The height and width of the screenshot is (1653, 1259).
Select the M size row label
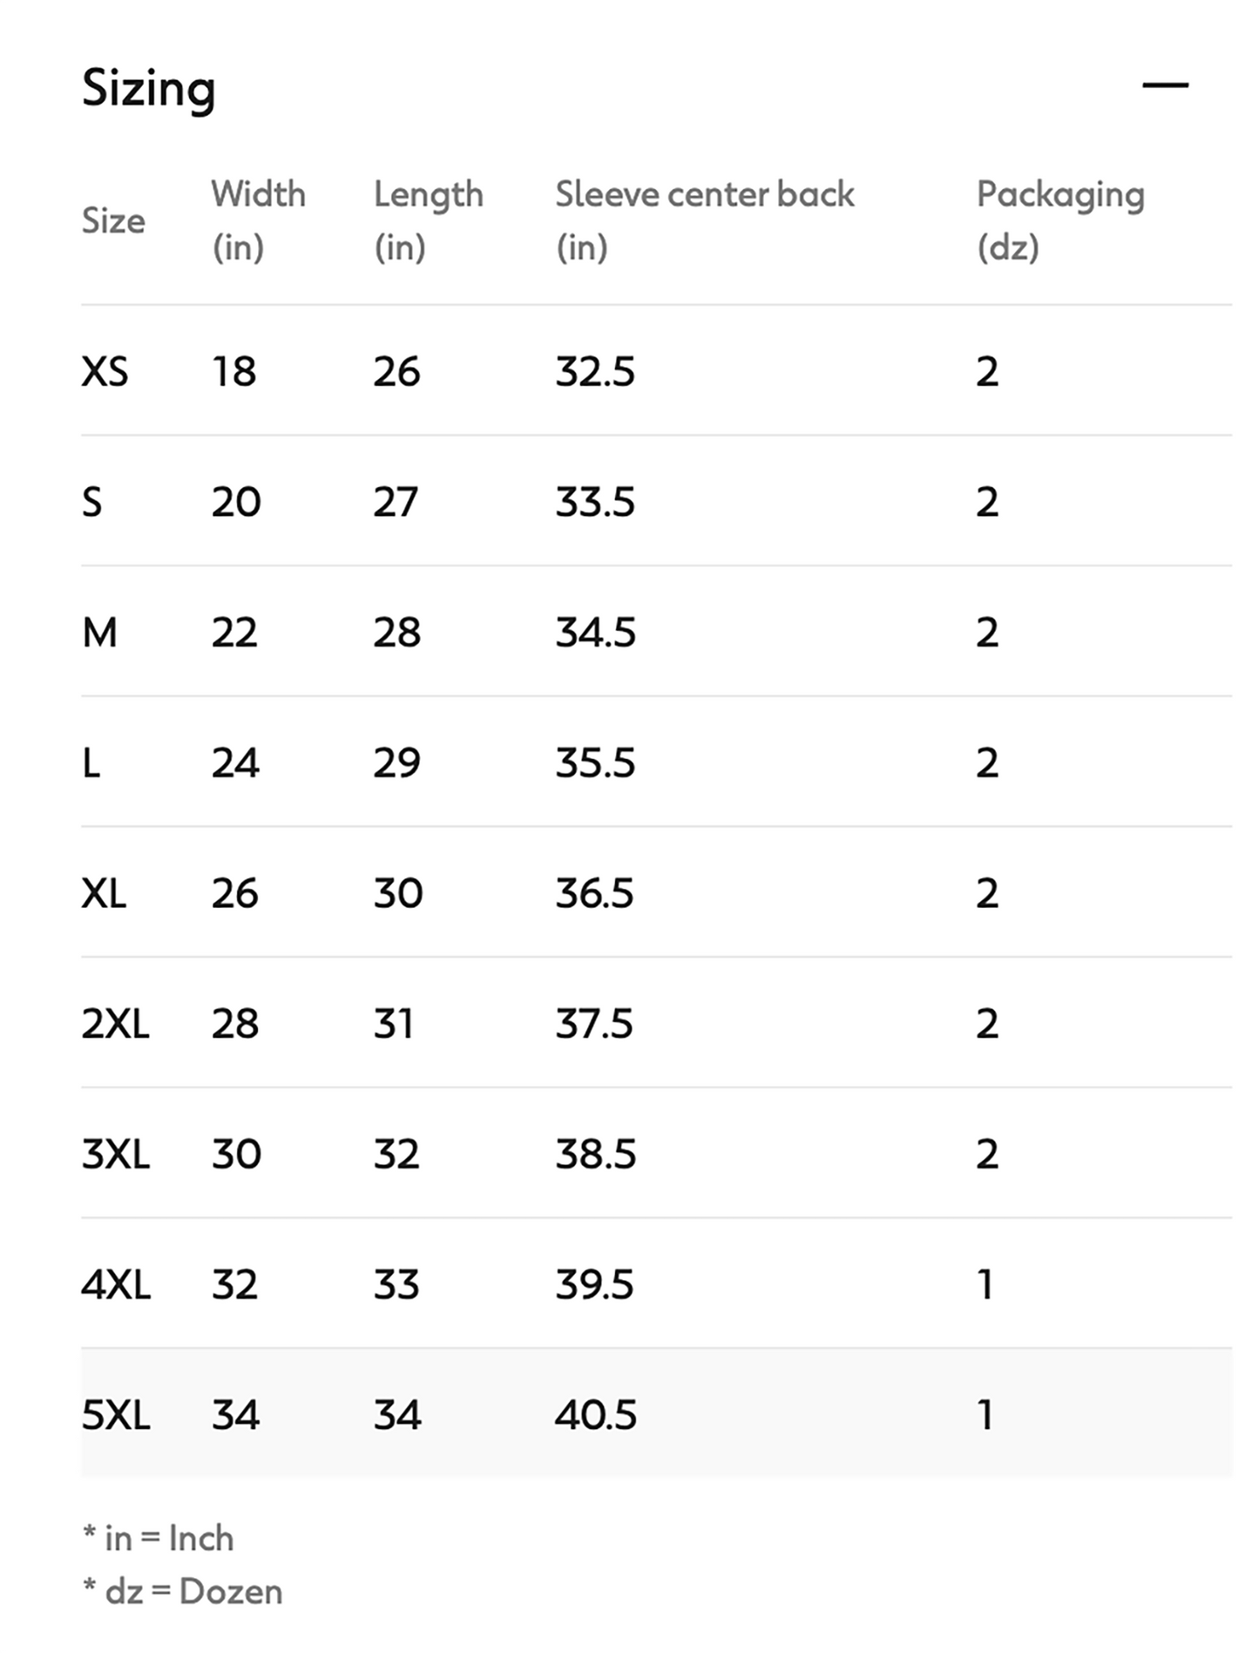click(x=99, y=633)
